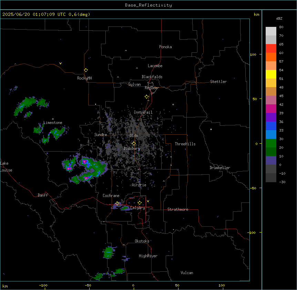This screenshot has height=290, width=297.
Task: Click the Lake Louise label
Action: point(6,167)
